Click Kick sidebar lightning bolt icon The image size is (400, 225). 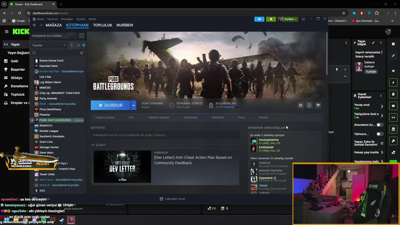tap(393, 82)
